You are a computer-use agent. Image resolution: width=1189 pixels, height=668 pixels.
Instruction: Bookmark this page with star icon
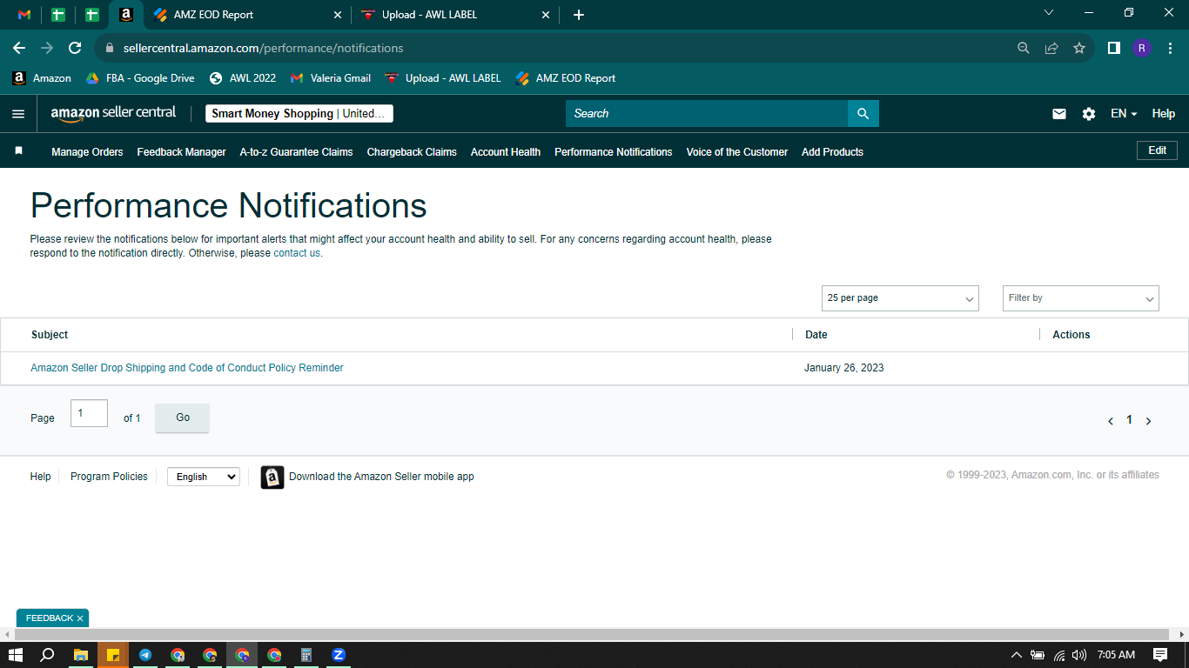tap(1079, 48)
